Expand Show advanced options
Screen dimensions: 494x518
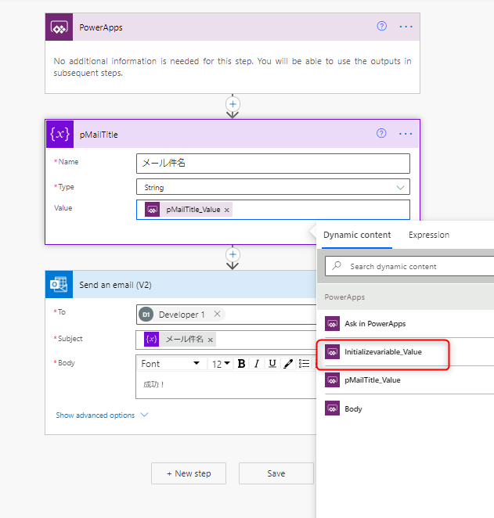tap(102, 415)
